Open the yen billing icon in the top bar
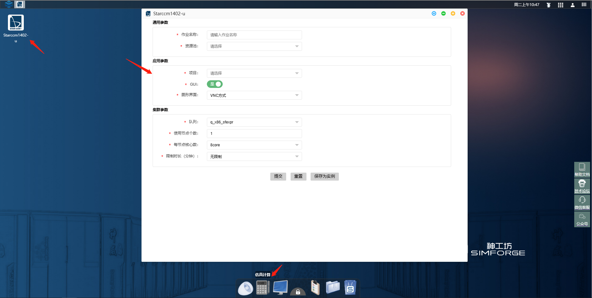 [x=549, y=5]
